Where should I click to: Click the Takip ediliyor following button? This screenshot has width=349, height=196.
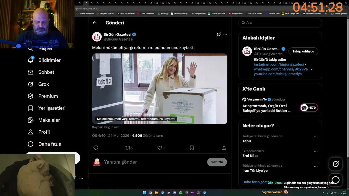303,51
